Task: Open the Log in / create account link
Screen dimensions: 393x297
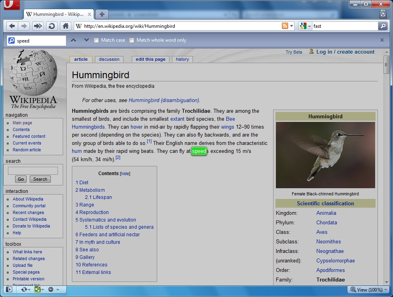Action: pyautogui.click(x=345, y=52)
